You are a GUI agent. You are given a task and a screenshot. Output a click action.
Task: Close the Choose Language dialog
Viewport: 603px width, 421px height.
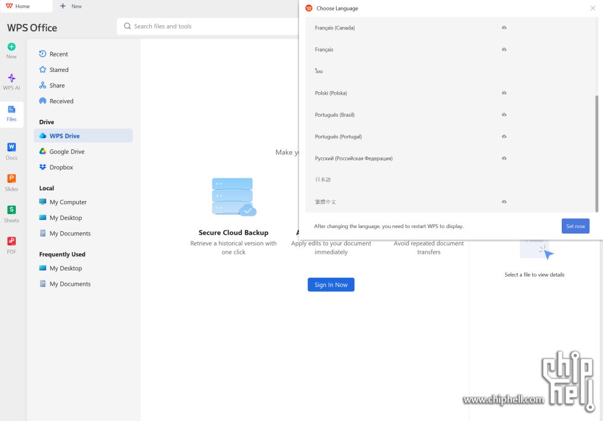click(593, 9)
